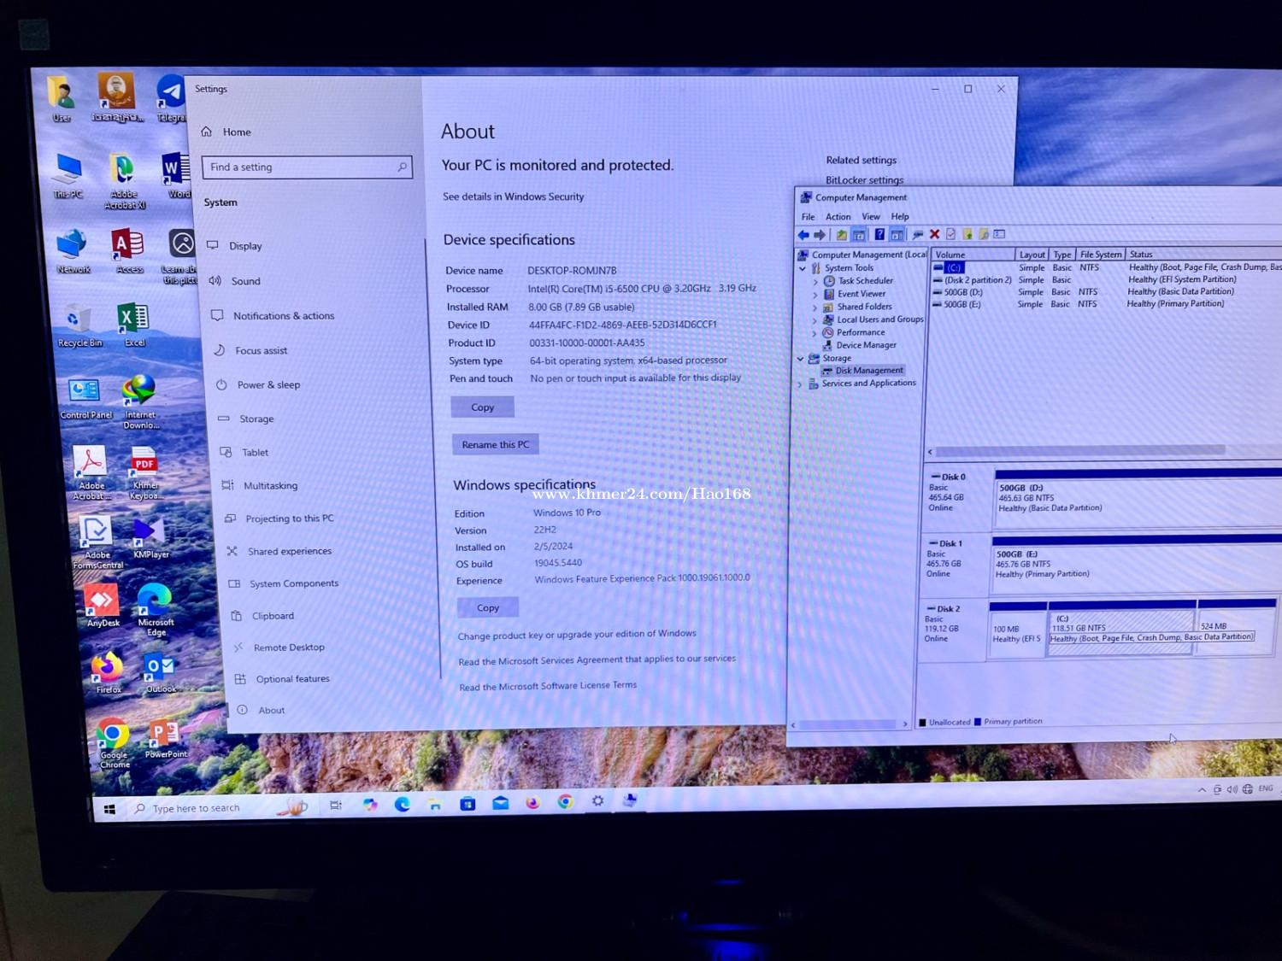This screenshot has width=1282, height=961.
Task: Click volume speaker icon in system tray
Action: tap(1232, 789)
